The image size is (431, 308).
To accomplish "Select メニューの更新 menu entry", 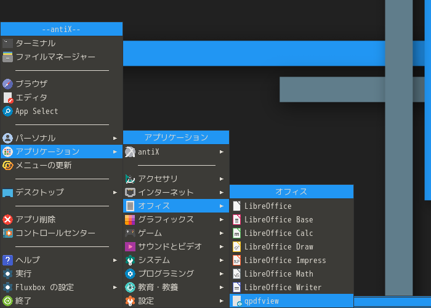I will coord(62,165).
